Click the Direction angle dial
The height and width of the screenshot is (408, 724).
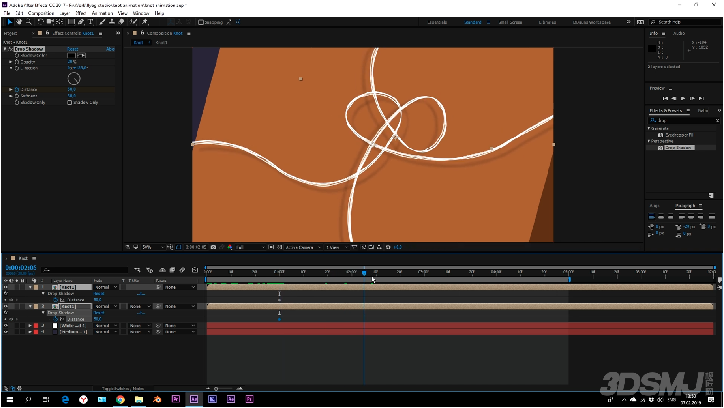[74, 79]
